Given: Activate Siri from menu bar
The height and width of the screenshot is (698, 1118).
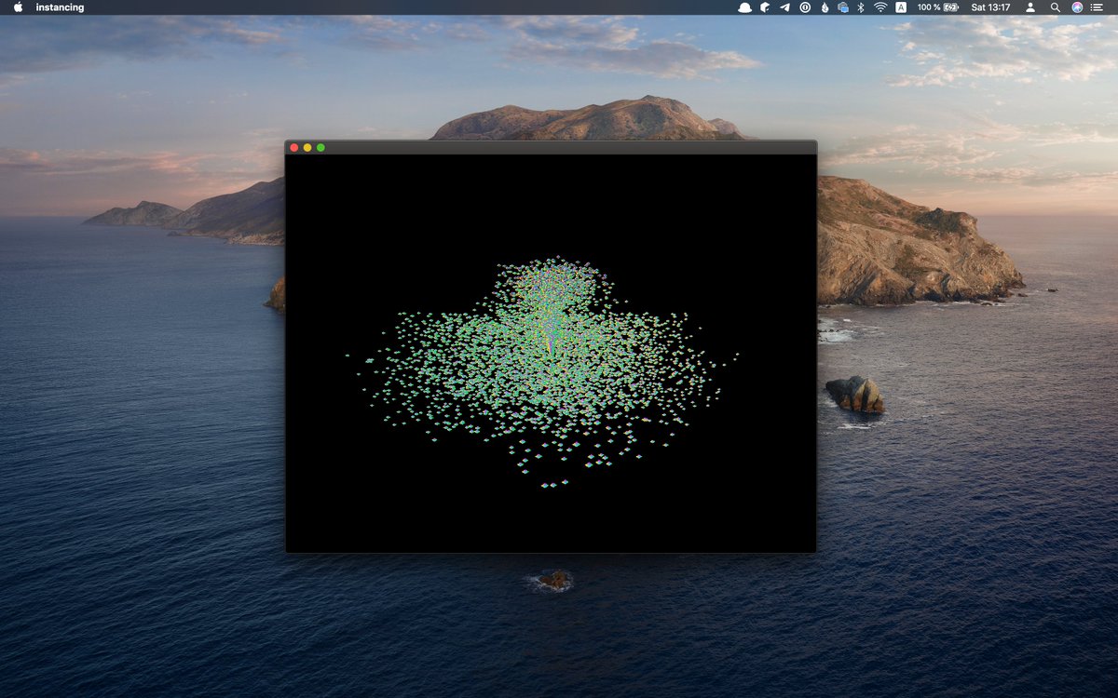Looking at the screenshot, I should tap(1077, 7).
